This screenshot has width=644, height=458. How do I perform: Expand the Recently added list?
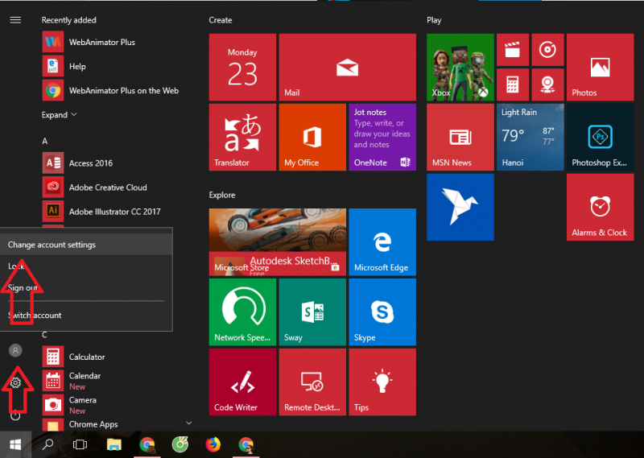59,114
